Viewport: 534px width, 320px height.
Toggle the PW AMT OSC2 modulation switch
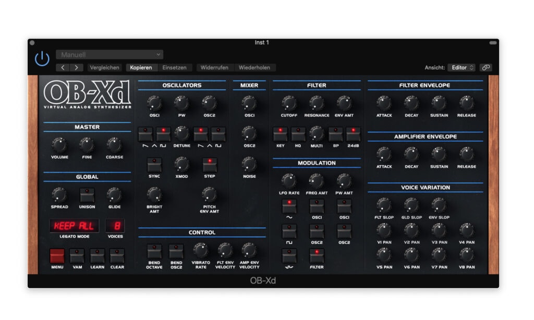click(x=344, y=231)
